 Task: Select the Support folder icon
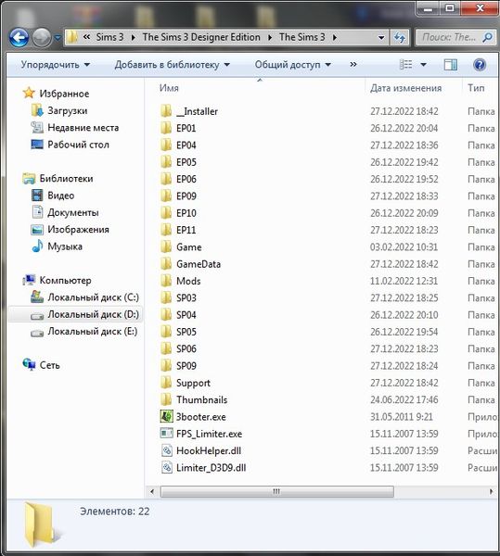(166, 383)
